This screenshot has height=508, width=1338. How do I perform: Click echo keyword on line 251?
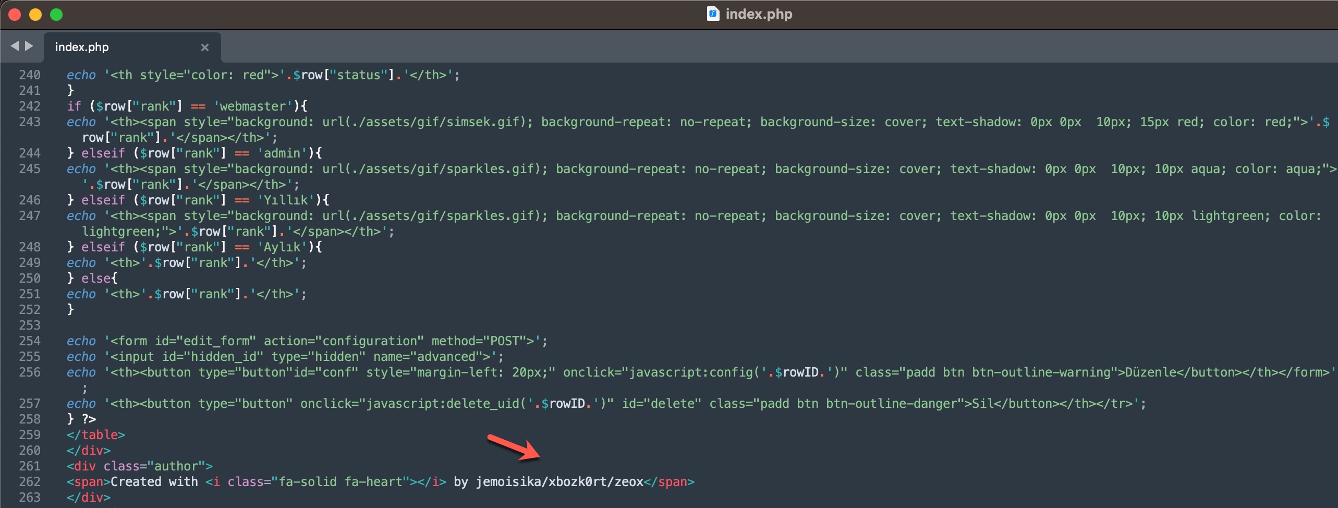[81, 294]
